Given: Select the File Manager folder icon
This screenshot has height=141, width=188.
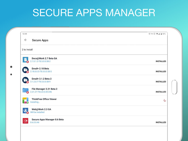Looking at the screenshot, I should coord(25,90).
